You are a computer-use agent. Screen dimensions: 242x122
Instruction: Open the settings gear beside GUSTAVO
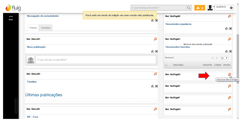[231, 8]
